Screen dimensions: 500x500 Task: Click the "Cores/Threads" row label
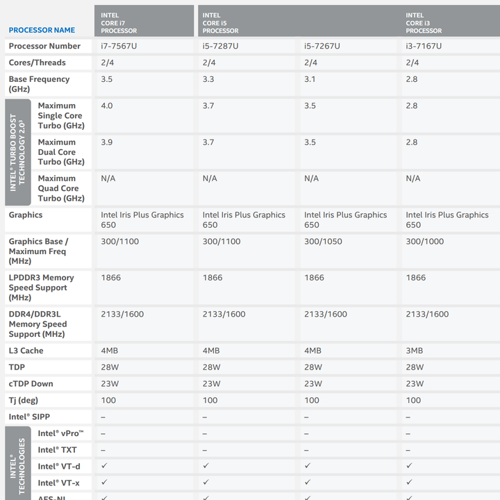point(37,62)
